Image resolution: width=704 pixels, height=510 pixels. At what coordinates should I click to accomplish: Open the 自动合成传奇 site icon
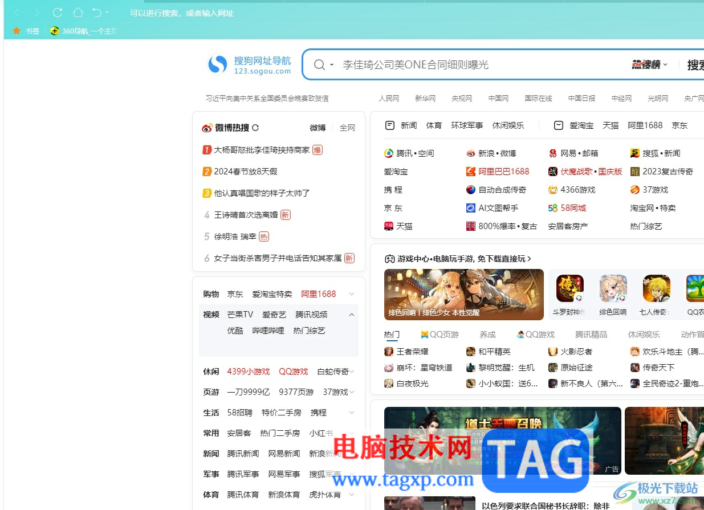471,190
